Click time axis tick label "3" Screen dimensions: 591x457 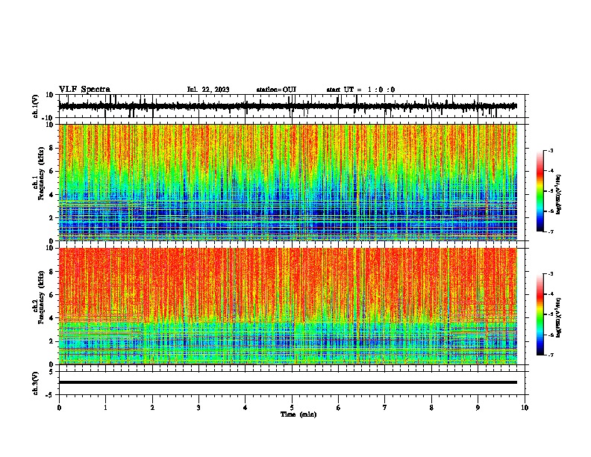[x=198, y=408]
